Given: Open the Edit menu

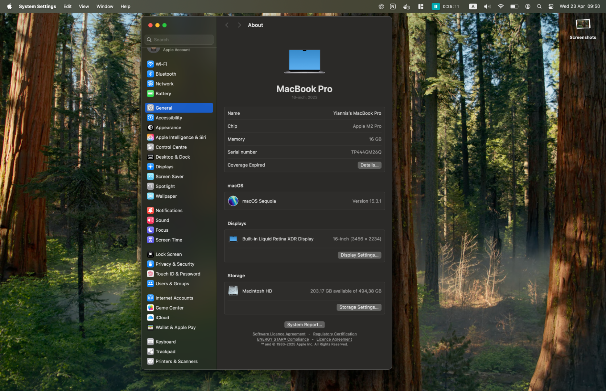Looking at the screenshot, I should point(67,6).
